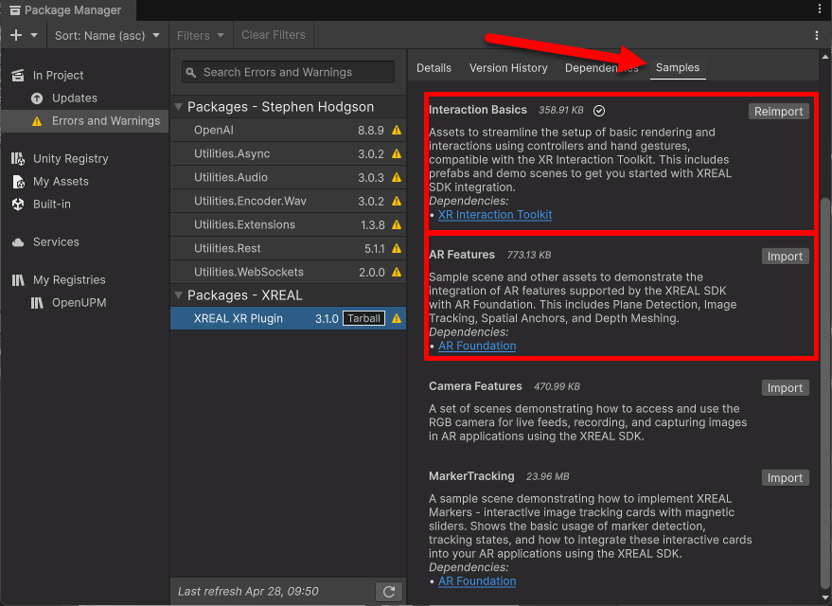Click the Search Errors and Warnings field

pyautogui.click(x=288, y=72)
